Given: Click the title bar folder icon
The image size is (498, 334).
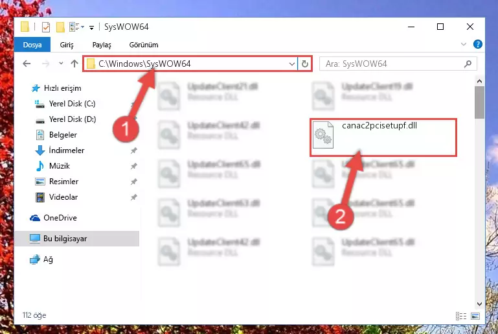Looking at the screenshot, I should (25, 27).
